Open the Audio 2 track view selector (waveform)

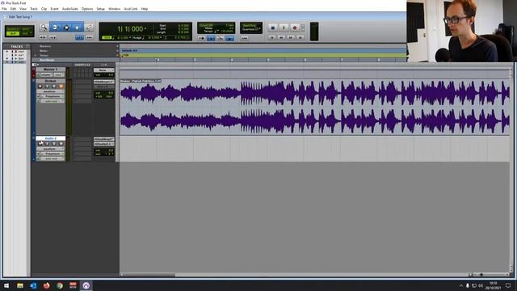click(x=50, y=149)
